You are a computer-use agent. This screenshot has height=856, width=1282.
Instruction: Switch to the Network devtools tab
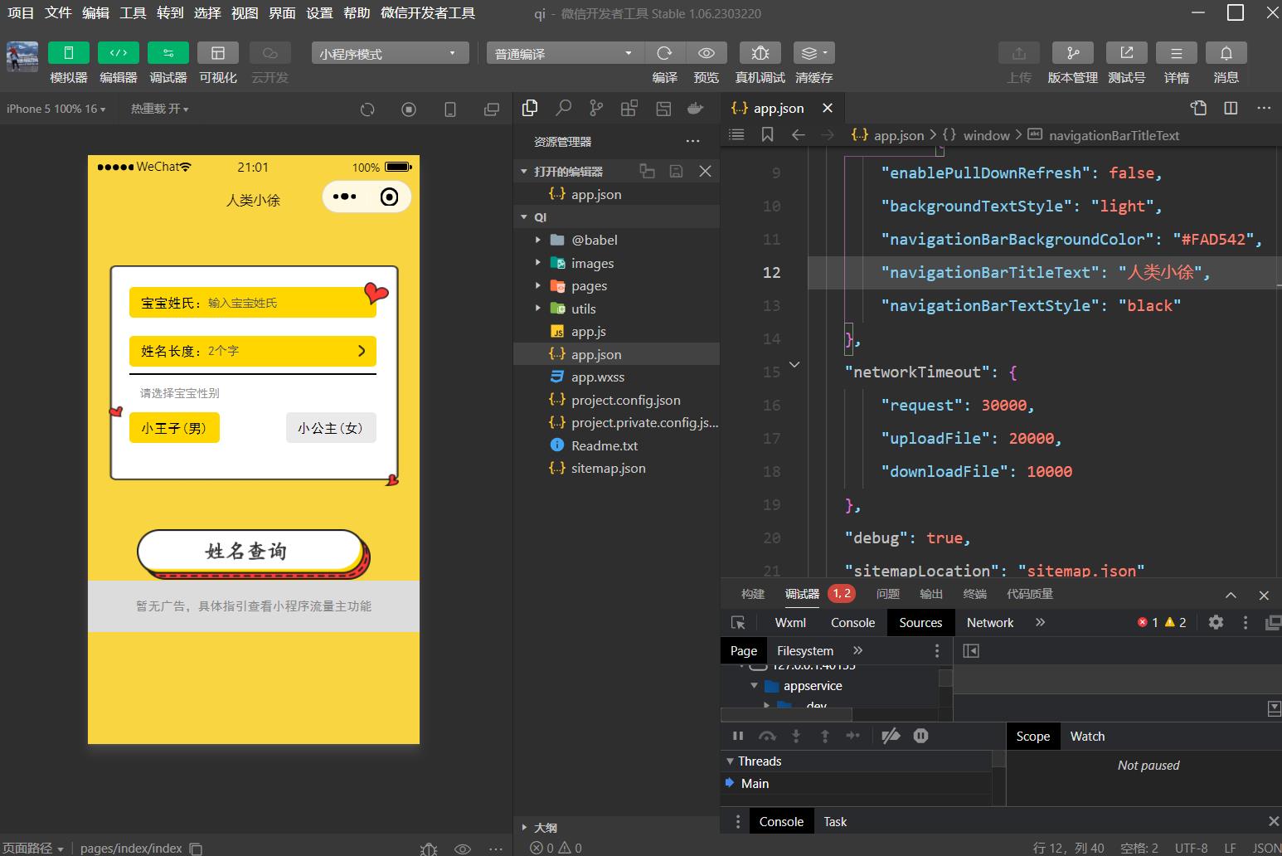coord(990,623)
